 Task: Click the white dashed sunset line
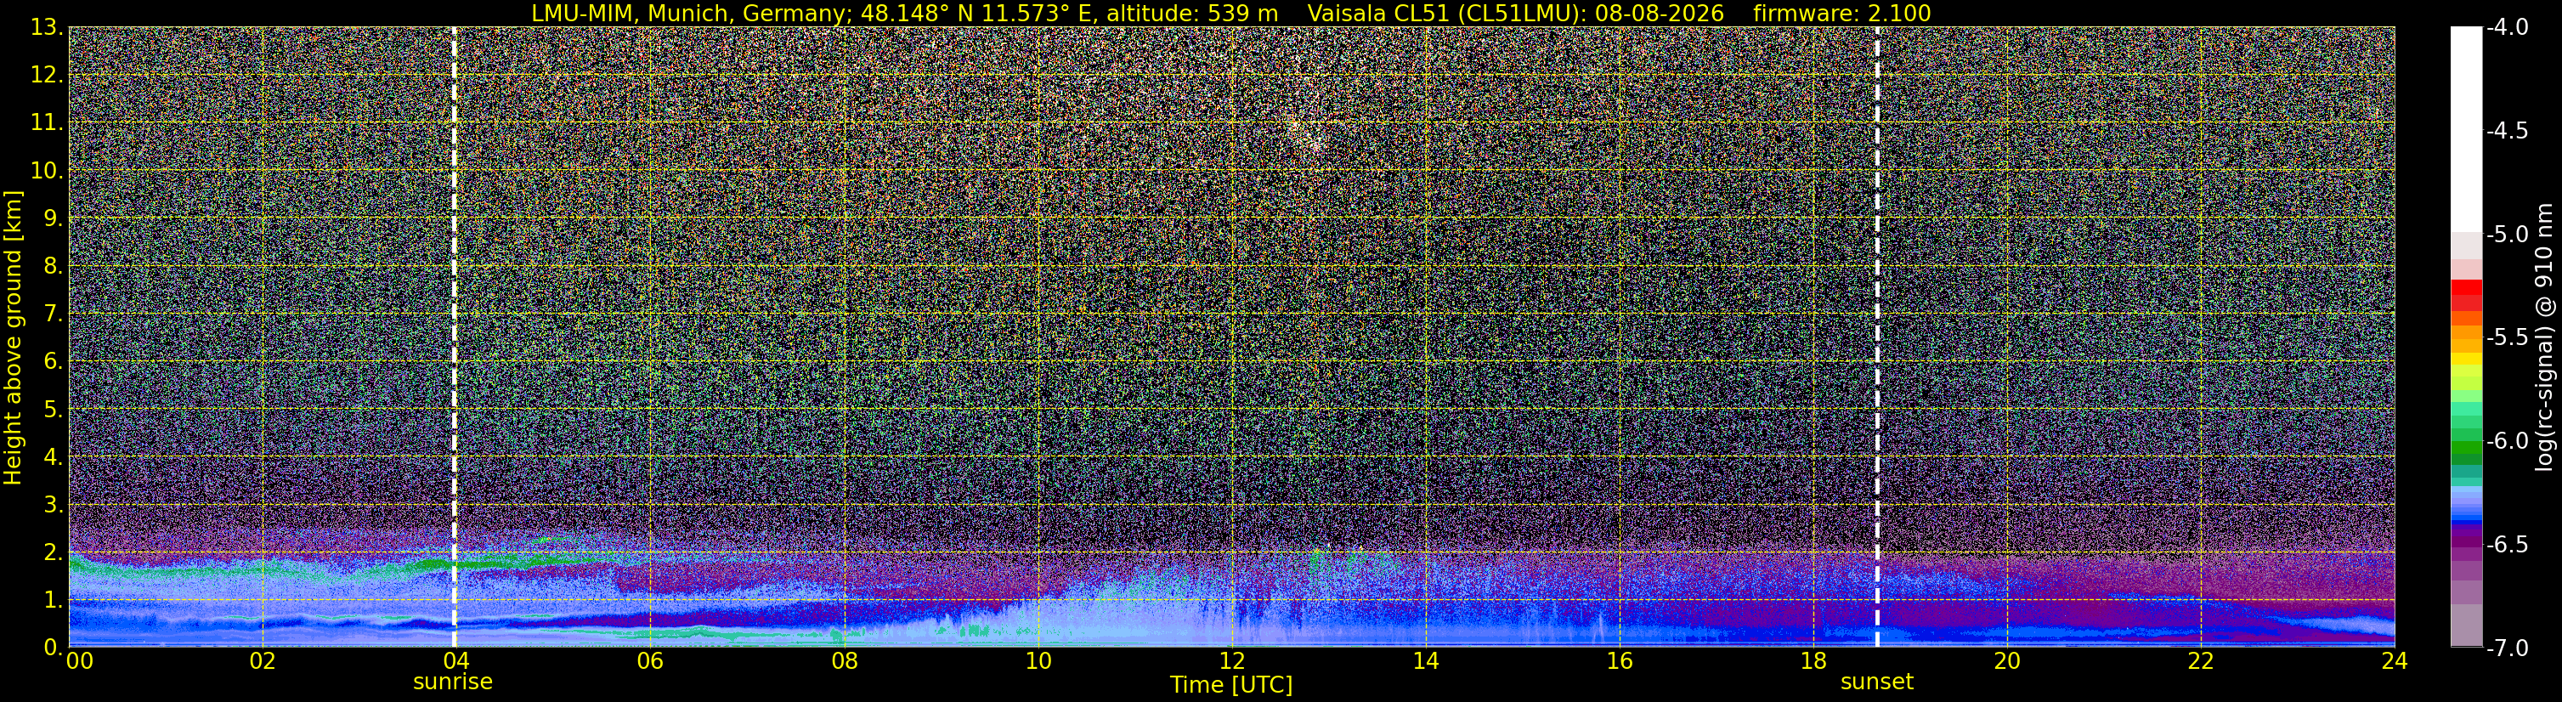click(x=1877, y=336)
